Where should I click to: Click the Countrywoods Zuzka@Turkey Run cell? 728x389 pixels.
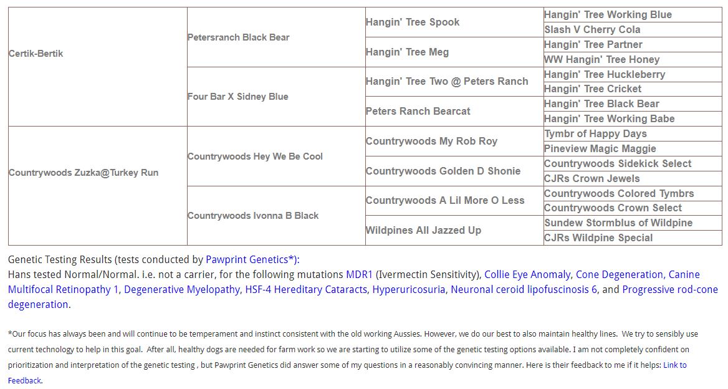pyautogui.click(x=84, y=173)
